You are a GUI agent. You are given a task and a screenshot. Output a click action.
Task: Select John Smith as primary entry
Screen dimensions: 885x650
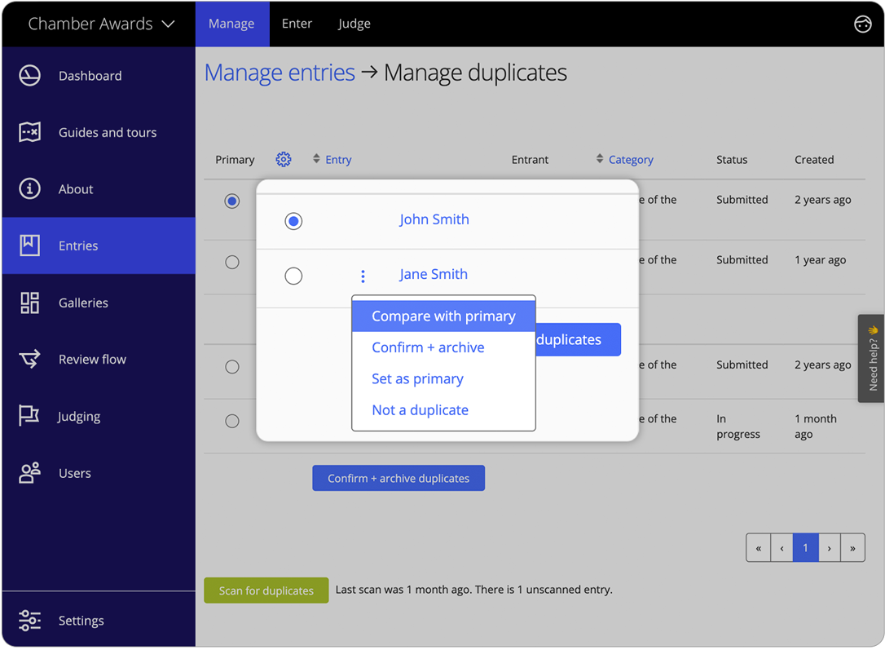click(x=293, y=221)
